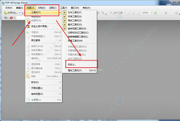Screen dimensions: 180x121
Task: Expand the 旋转视图(V) submenu
Action: [60, 94]
